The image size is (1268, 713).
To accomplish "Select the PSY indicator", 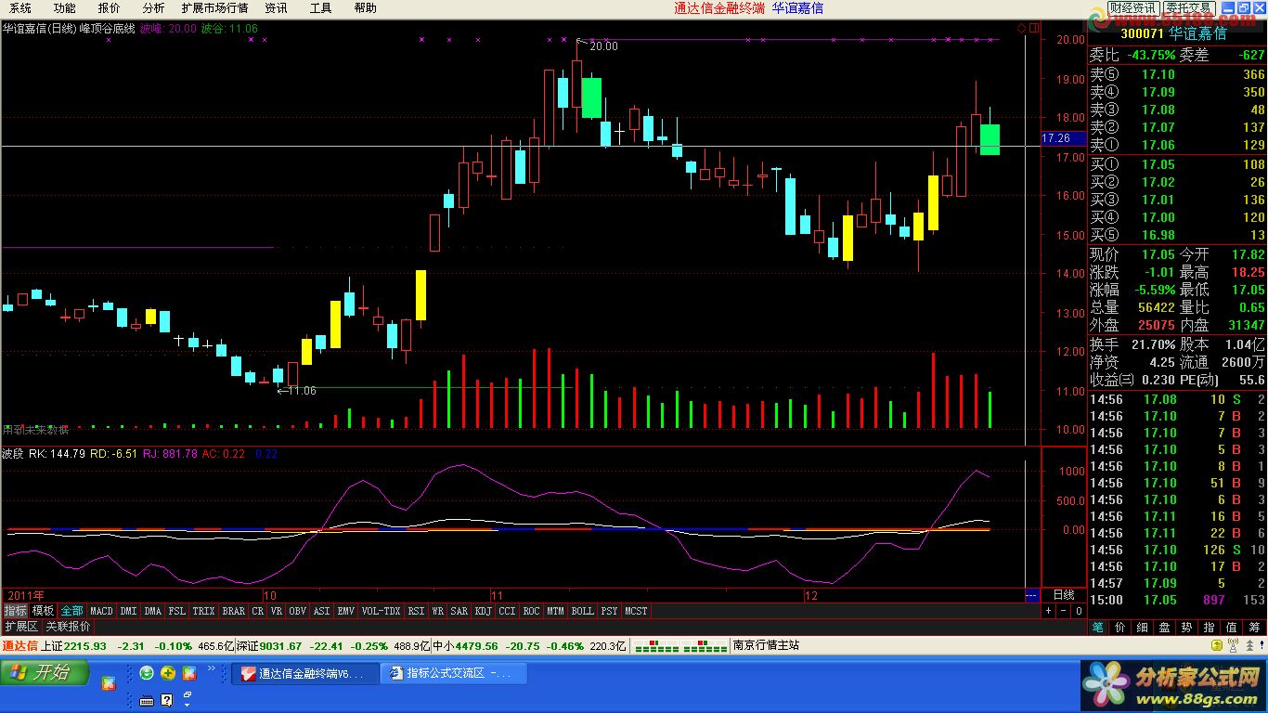I will [609, 611].
